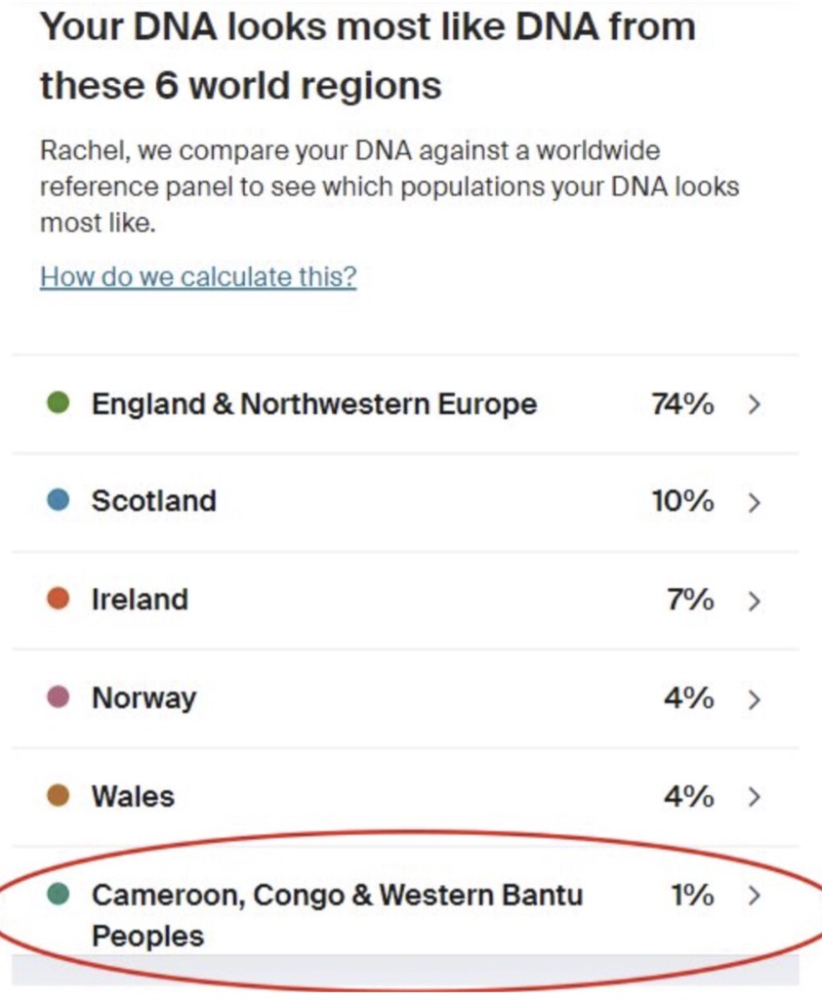Open the Ireland region entry
This screenshot has height=1004, width=822.
point(140,599)
